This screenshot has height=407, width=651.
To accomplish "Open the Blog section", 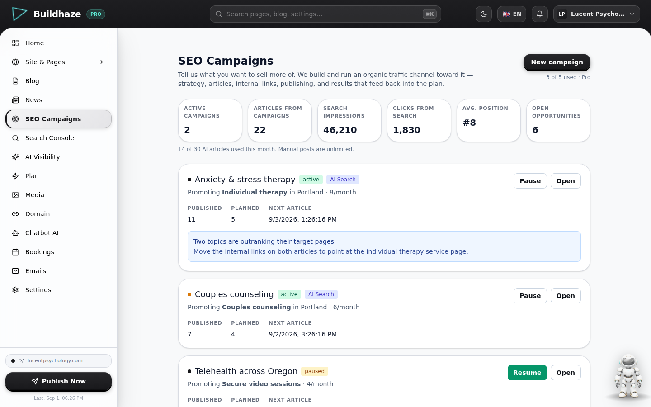I will 58,81.
